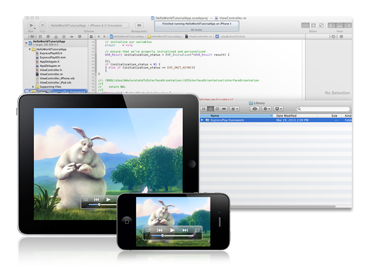Click HelloWorldTutorialApp folder in jump bar
368x274 pixels.
point(164,37)
